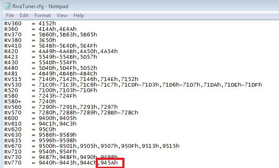Click the text 71DEh-71DFh on the RV530 line

pyautogui.click(x=243, y=85)
